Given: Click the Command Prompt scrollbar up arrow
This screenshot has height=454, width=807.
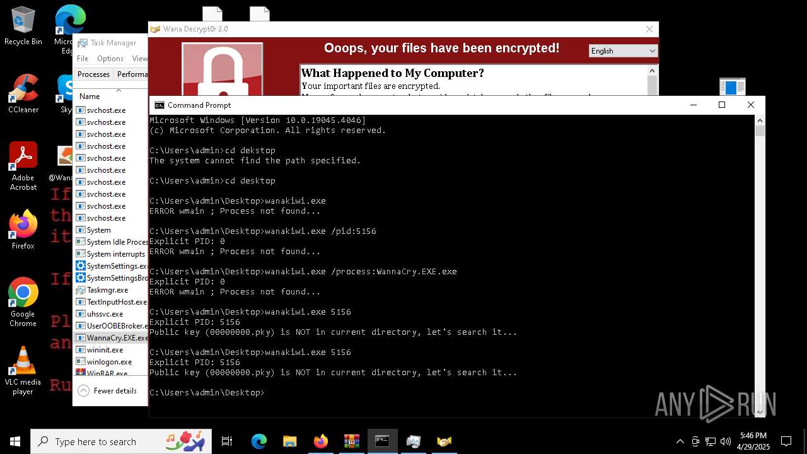Looking at the screenshot, I should pos(760,120).
